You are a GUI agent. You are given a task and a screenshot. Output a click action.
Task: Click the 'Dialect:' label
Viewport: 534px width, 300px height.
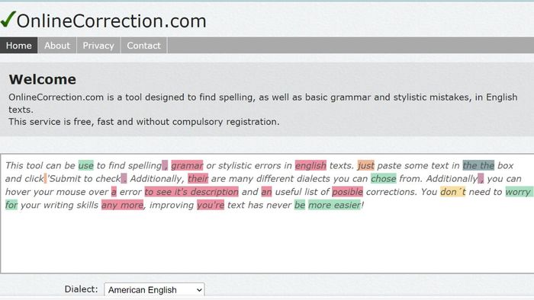pyautogui.click(x=81, y=289)
